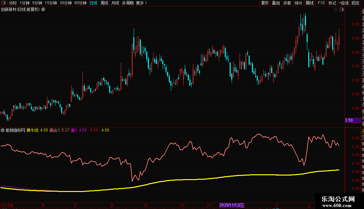
Task: Switch to 月线 monthly chart
Action: [x=115, y=3]
